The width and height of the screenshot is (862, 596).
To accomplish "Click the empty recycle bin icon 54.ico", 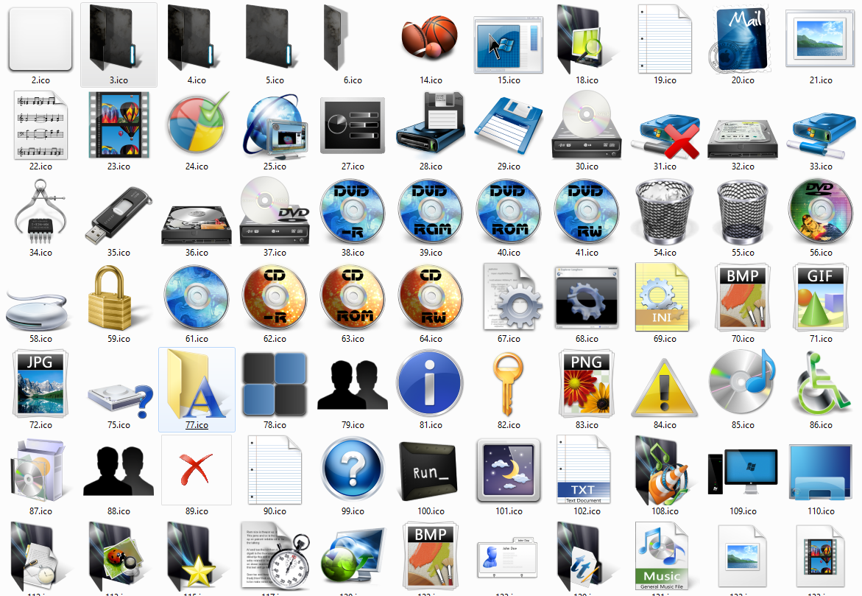I will (x=664, y=211).
